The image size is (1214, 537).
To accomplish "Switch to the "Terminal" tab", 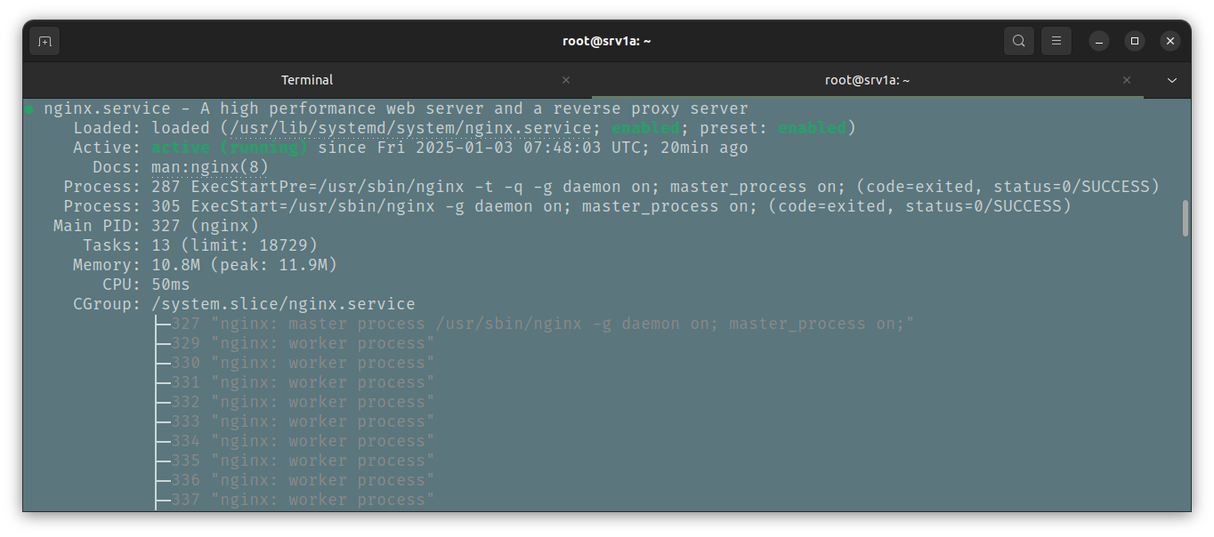I will coord(307,80).
